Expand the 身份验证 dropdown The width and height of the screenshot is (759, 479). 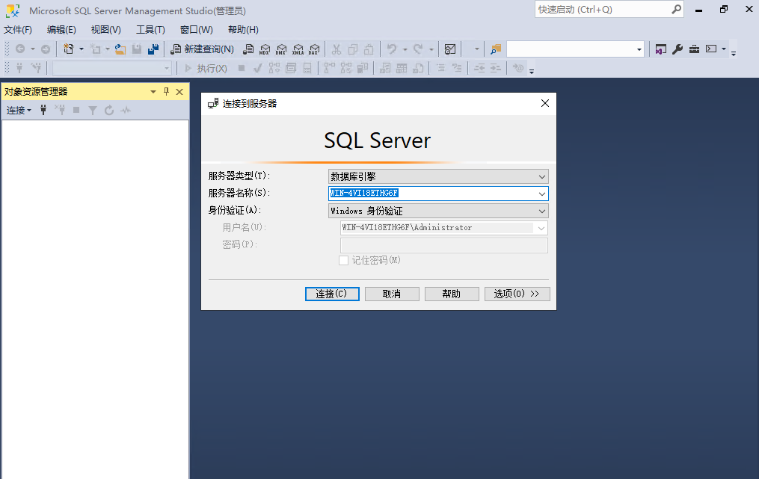pyautogui.click(x=542, y=211)
